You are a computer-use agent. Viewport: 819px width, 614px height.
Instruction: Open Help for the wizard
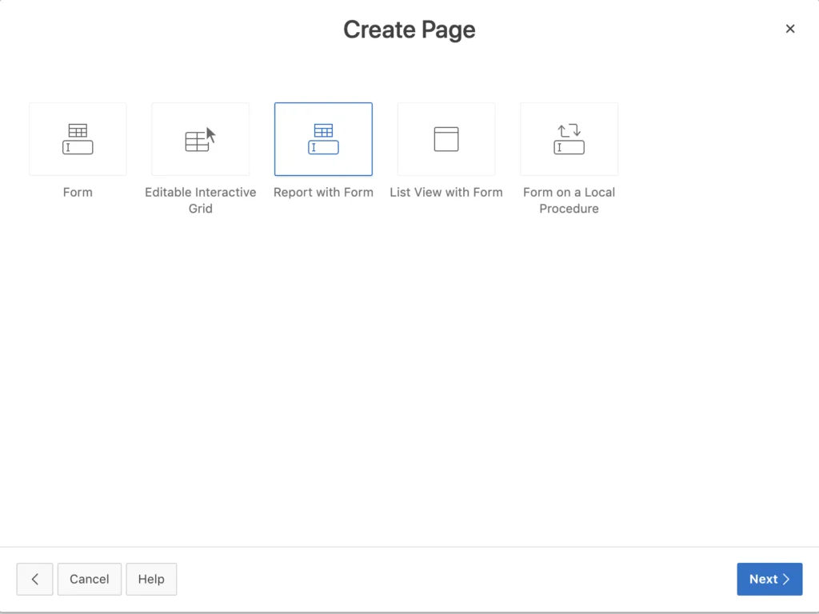pos(151,579)
